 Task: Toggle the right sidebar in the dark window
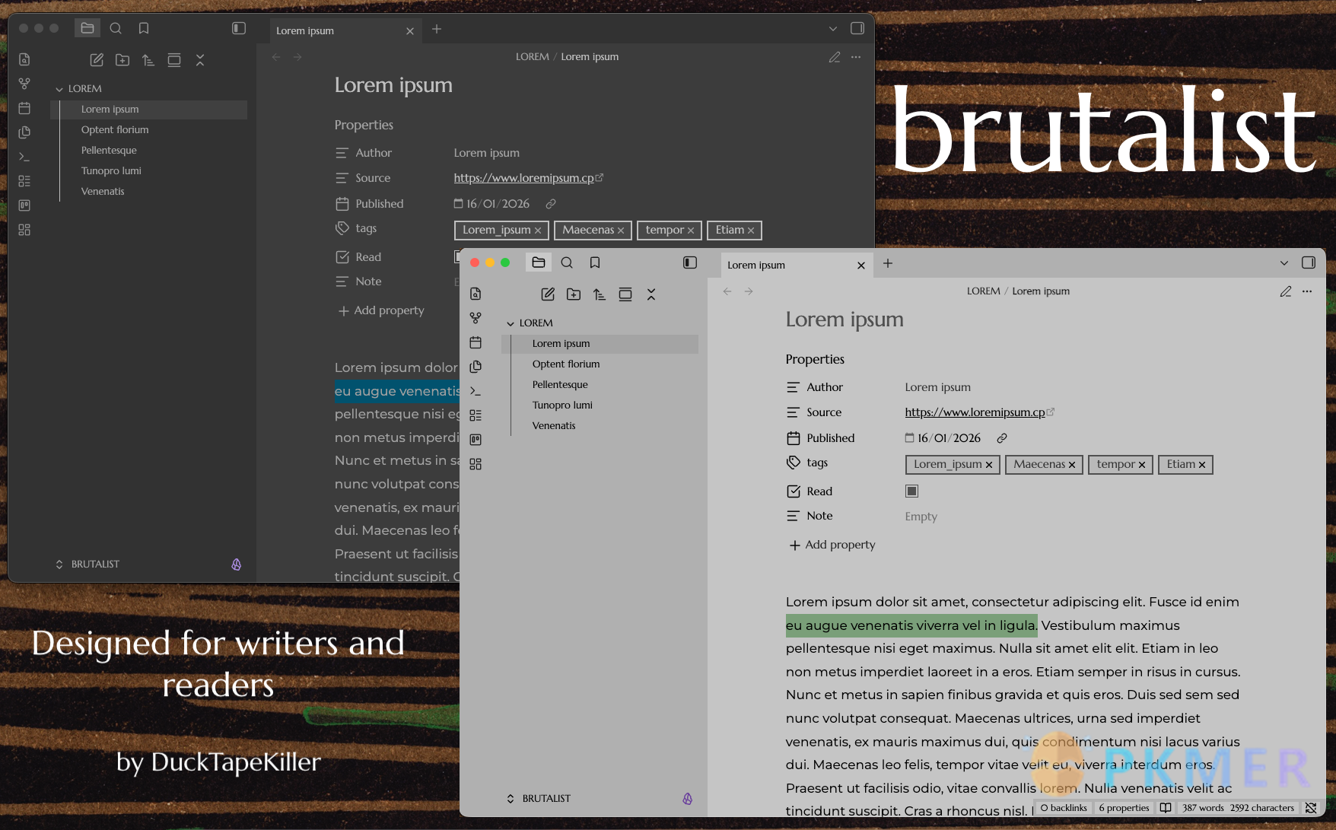click(x=857, y=28)
